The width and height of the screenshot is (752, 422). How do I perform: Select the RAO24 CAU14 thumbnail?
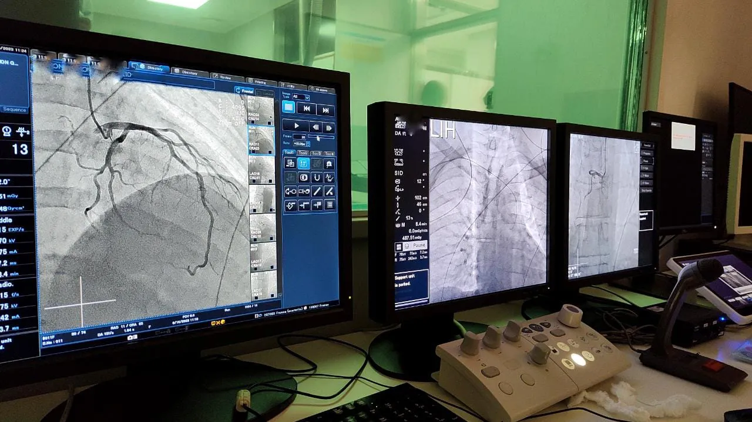(x=261, y=110)
